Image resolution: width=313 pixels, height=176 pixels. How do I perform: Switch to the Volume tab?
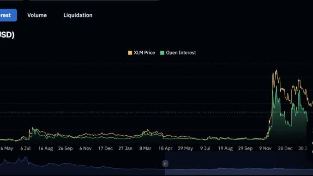click(37, 15)
